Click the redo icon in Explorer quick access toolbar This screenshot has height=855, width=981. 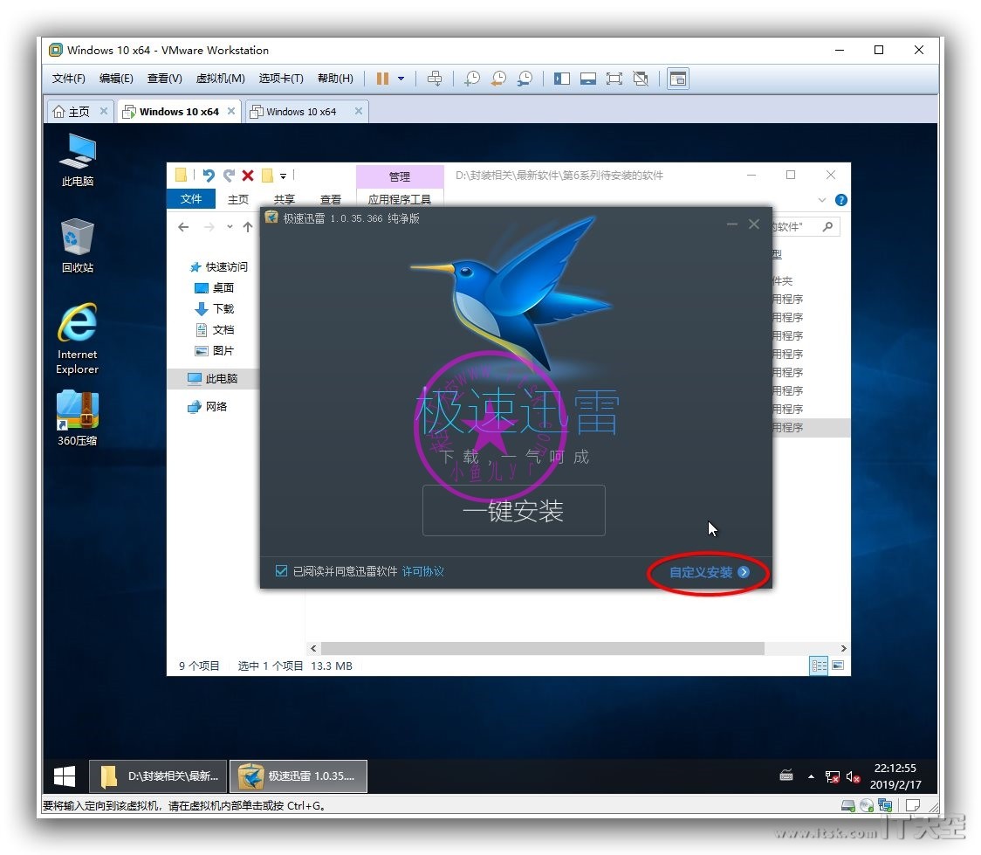click(229, 176)
